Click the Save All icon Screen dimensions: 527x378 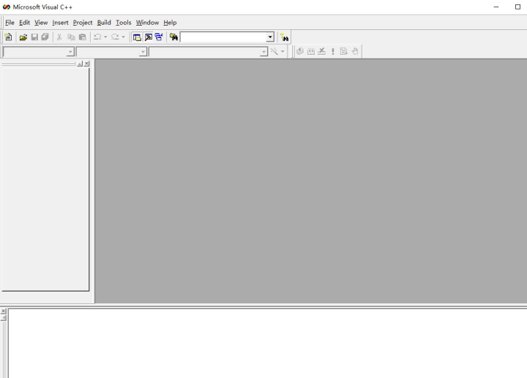(x=45, y=37)
